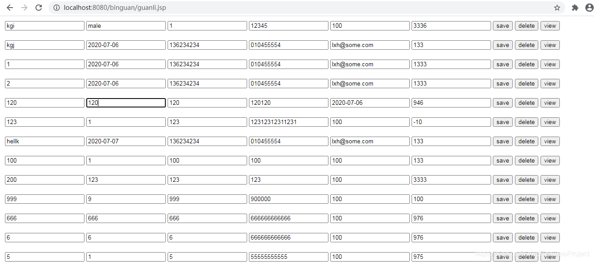Screen dimensions: 594x262
Task: Click the field with value 3333
Action: [x=451, y=180]
